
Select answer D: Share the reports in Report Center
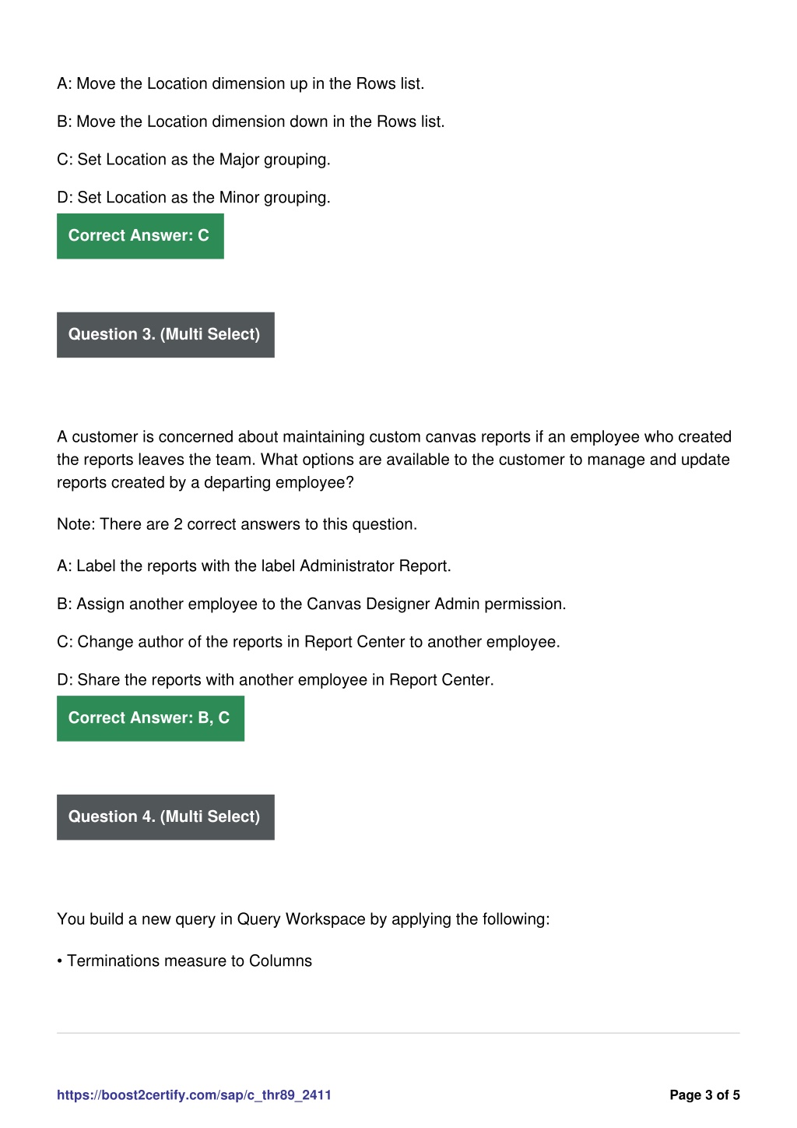coord(276,680)
